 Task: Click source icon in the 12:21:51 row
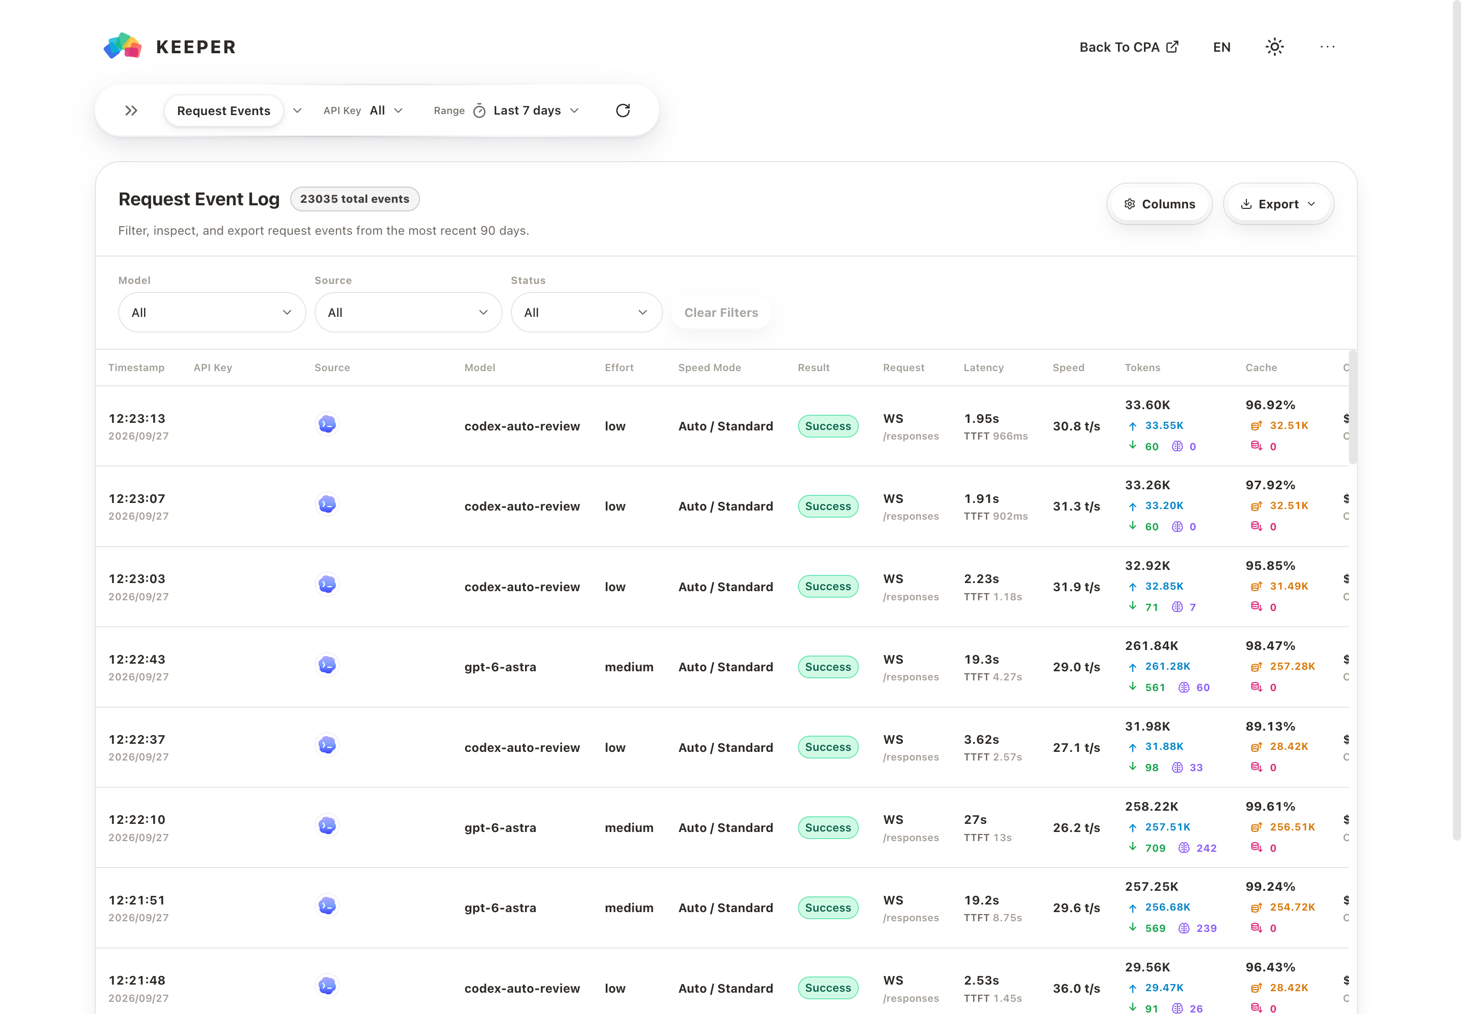pyautogui.click(x=327, y=906)
